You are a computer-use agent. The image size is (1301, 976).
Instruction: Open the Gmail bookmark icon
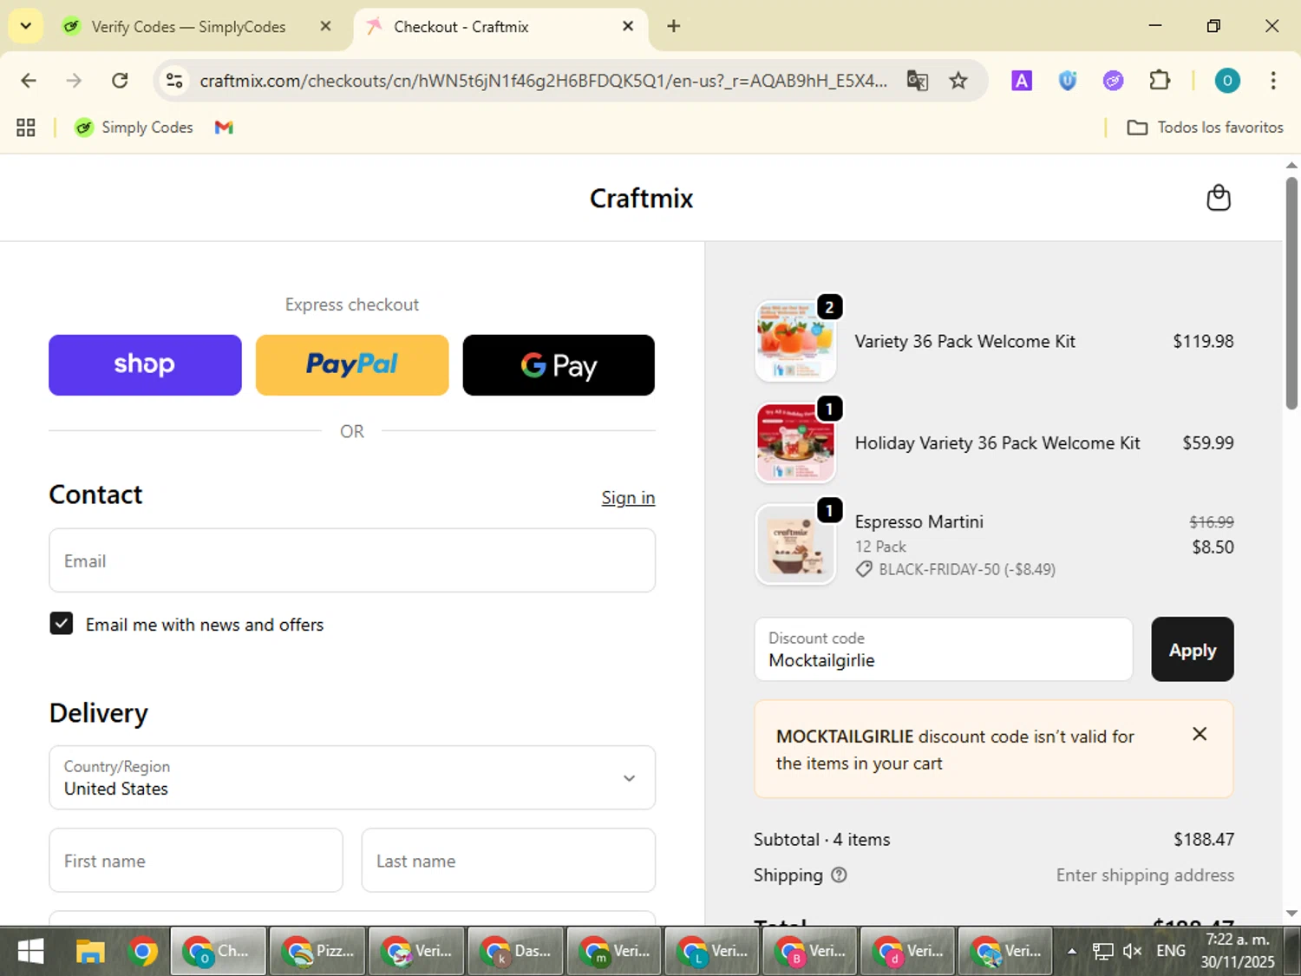[x=224, y=128]
